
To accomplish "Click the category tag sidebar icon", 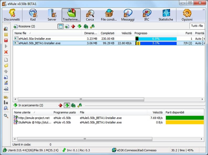I will click(x=6, y=97).
